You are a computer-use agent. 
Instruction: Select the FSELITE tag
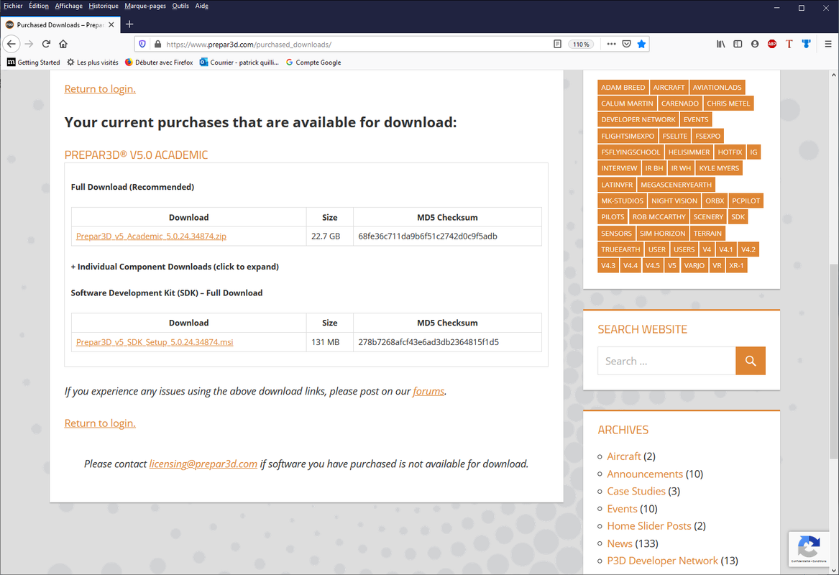pos(674,136)
